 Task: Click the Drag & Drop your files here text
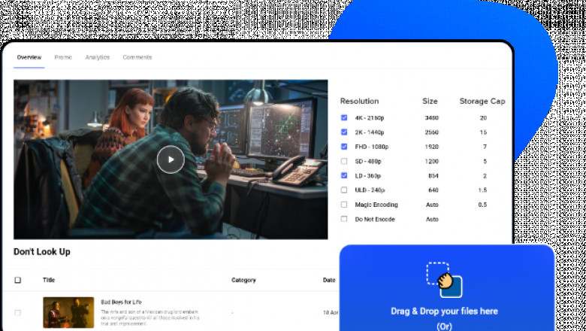point(444,311)
